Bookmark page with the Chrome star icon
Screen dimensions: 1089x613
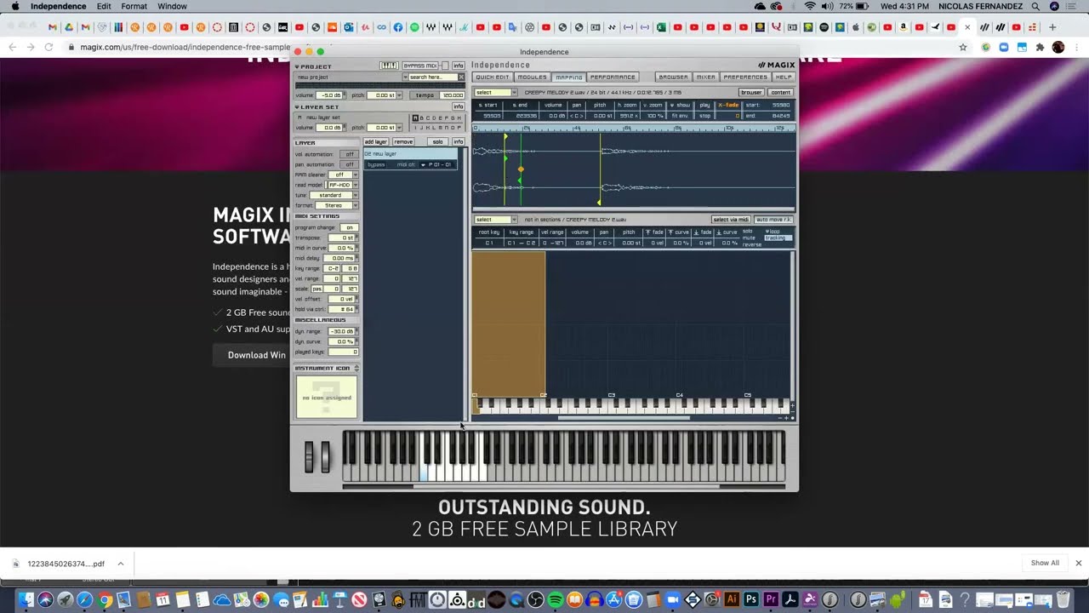point(963,47)
